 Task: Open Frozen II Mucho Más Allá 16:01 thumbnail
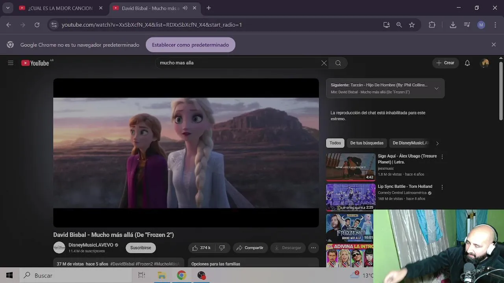pos(350,228)
